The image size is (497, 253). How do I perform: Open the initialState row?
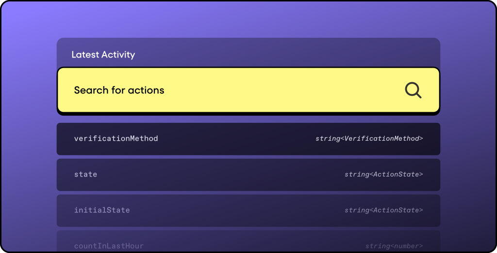tap(248, 211)
